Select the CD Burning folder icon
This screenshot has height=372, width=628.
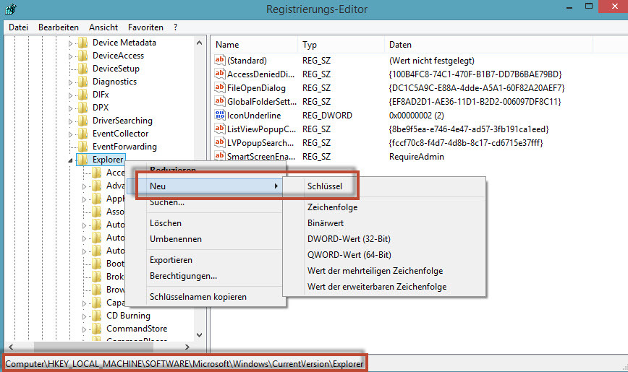pos(96,316)
